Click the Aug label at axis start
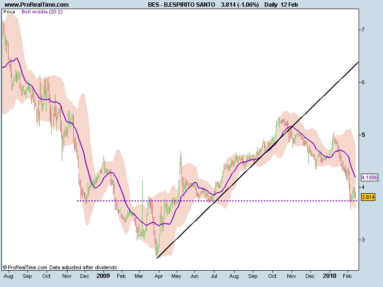The height and width of the screenshot is (287, 383). (x=9, y=276)
